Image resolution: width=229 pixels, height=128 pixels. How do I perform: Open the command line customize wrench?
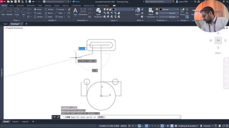point(58,117)
